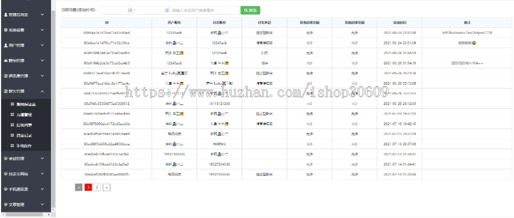Select ID cell 60d6184b2ab3a75caf2ca4b4

pyautogui.click(x=107, y=52)
